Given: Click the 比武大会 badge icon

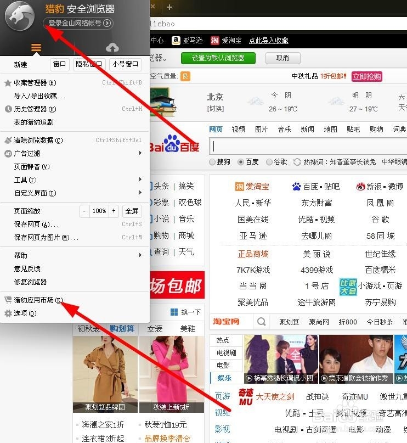Looking at the screenshot, I should tap(348, 287).
